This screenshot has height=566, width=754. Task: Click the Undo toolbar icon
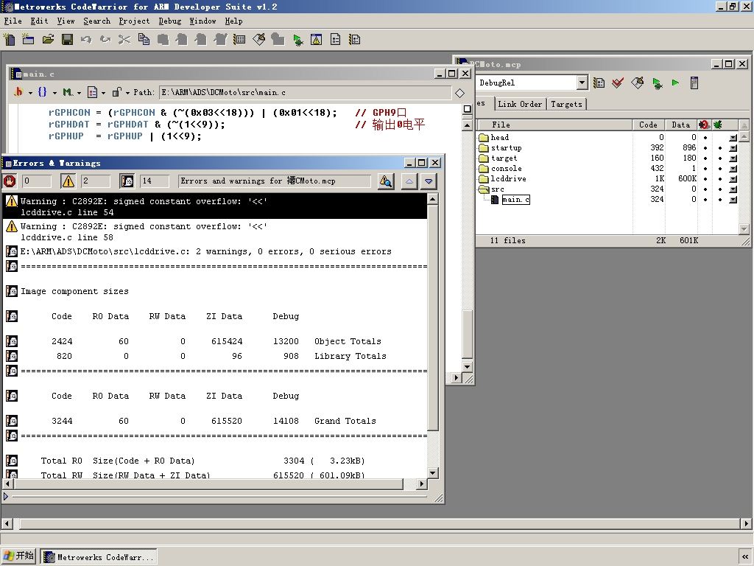coord(86,40)
